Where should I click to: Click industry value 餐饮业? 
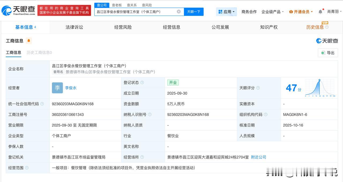pyautogui.click(x=173, y=136)
